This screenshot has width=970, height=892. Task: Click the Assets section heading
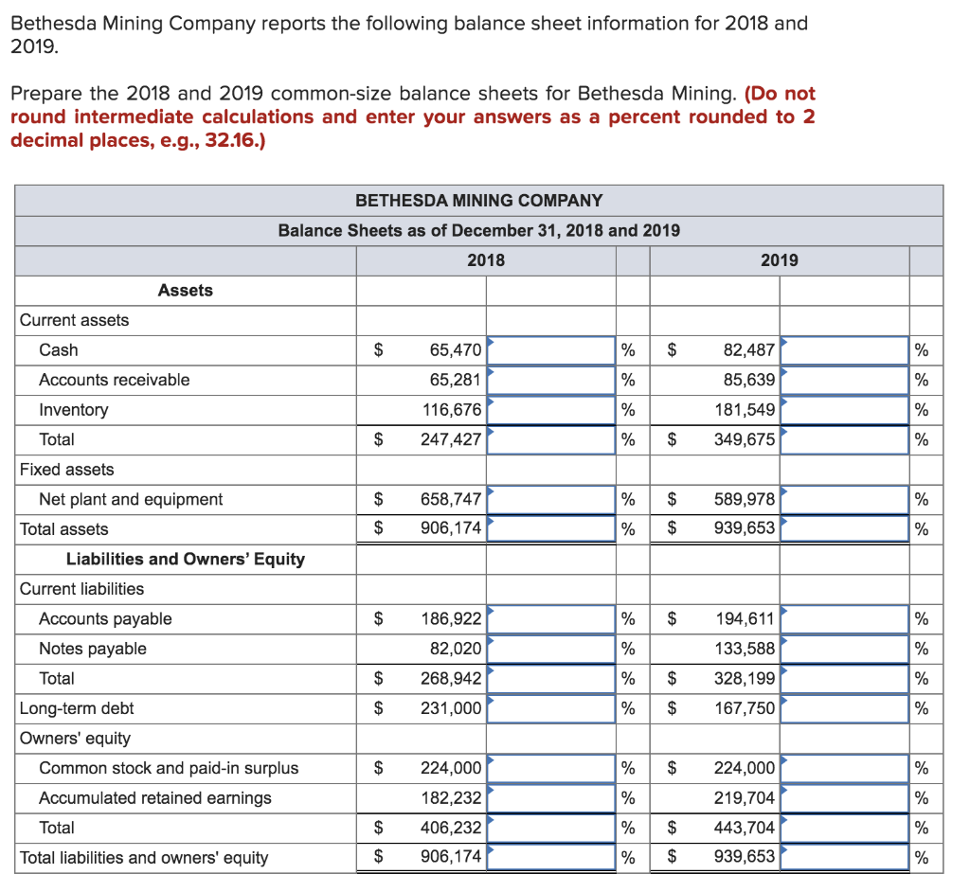pos(185,290)
